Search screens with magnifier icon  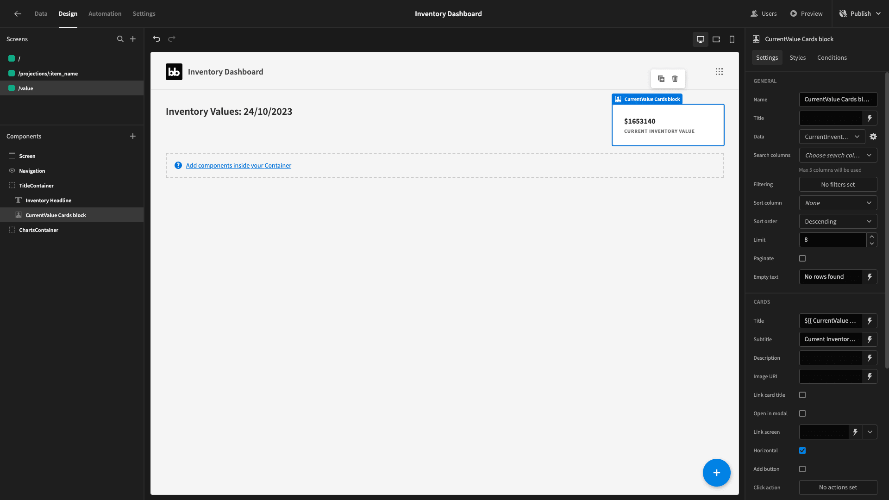point(120,39)
